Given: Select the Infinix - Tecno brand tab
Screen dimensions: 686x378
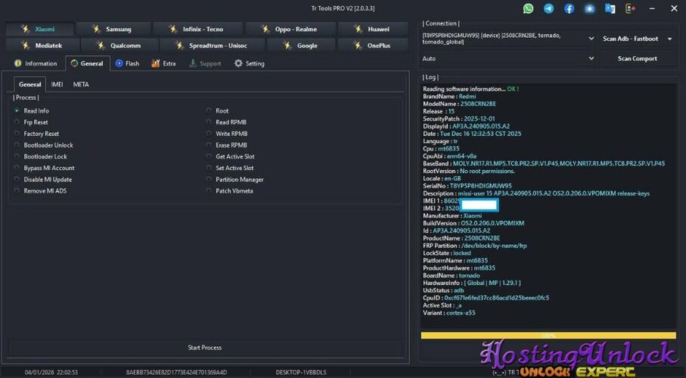Looking at the screenshot, I should (x=197, y=29).
